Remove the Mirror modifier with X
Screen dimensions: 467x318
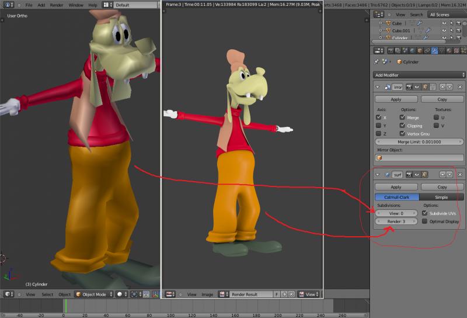pyautogui.click(x=460, y=87)
